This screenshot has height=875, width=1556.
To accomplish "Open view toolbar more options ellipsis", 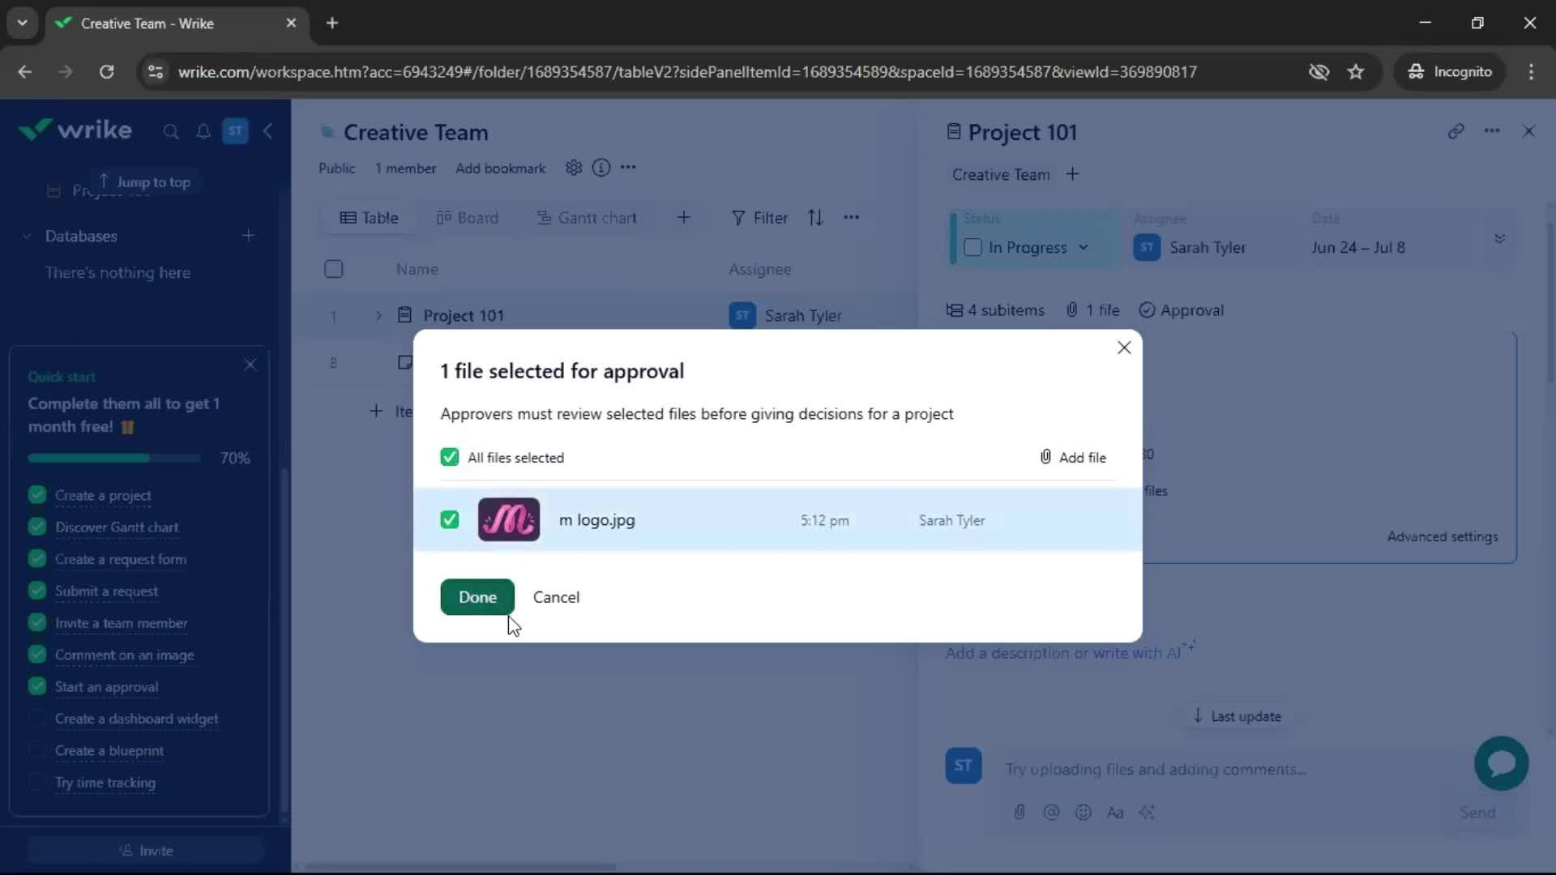I will [851, 217].
